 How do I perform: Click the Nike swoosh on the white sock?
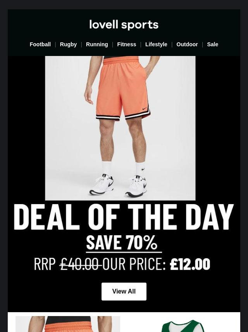143,169
